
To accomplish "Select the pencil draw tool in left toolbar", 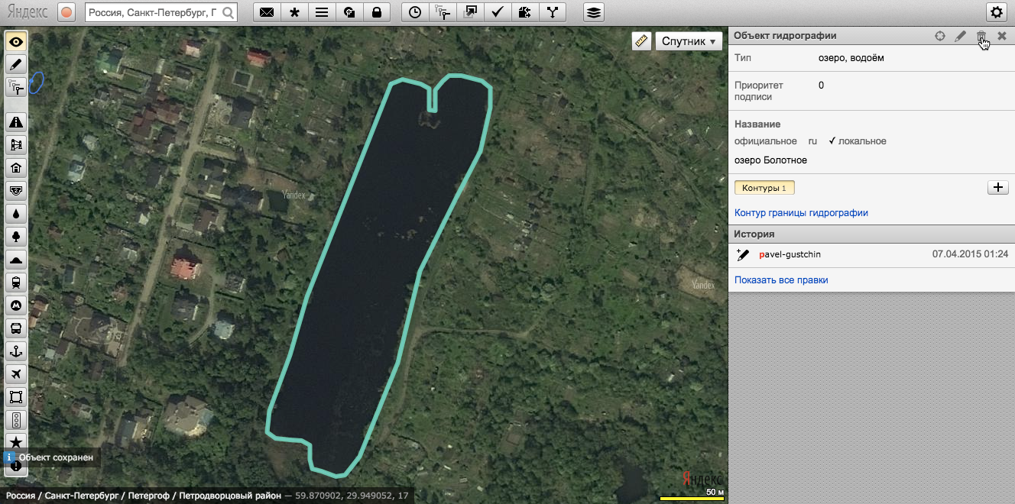I will point(16,64).
